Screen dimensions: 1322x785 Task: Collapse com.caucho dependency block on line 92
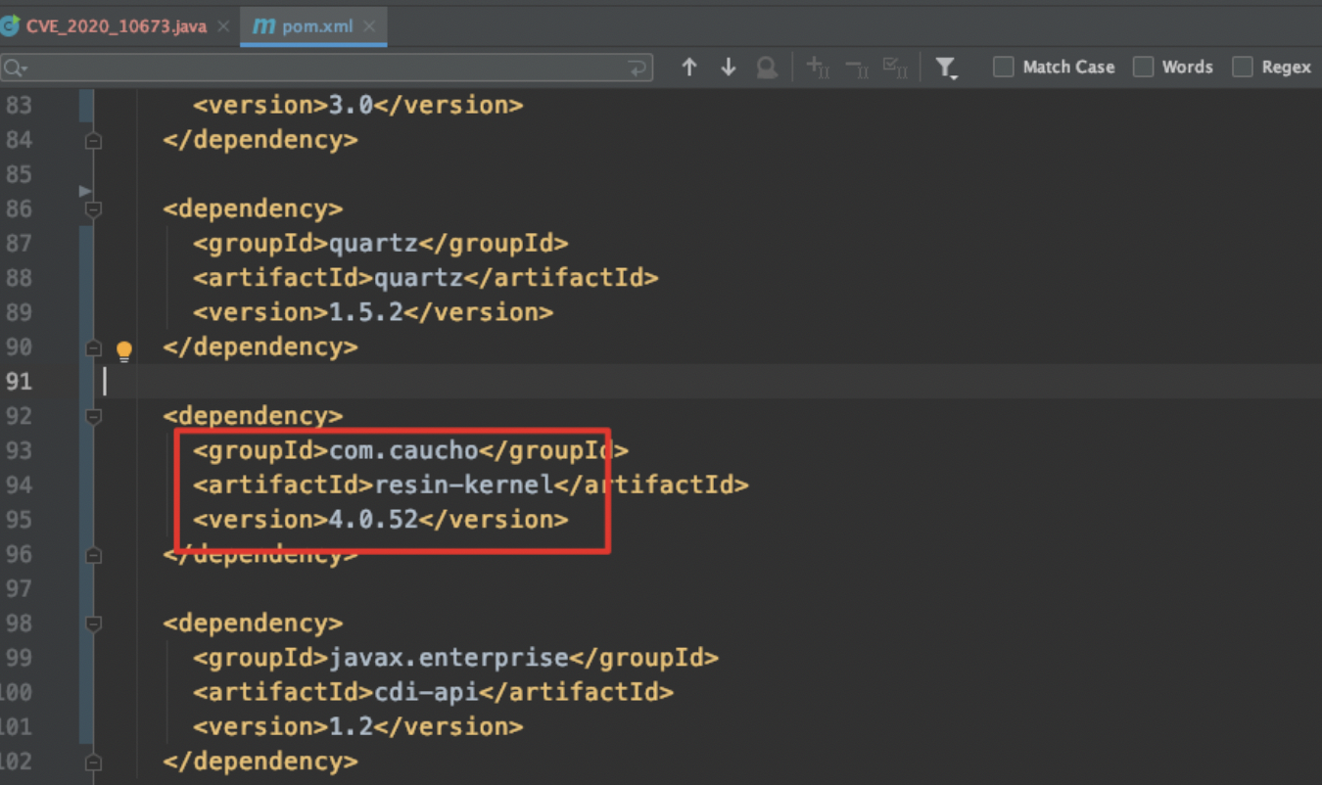[x=93, y=416]
